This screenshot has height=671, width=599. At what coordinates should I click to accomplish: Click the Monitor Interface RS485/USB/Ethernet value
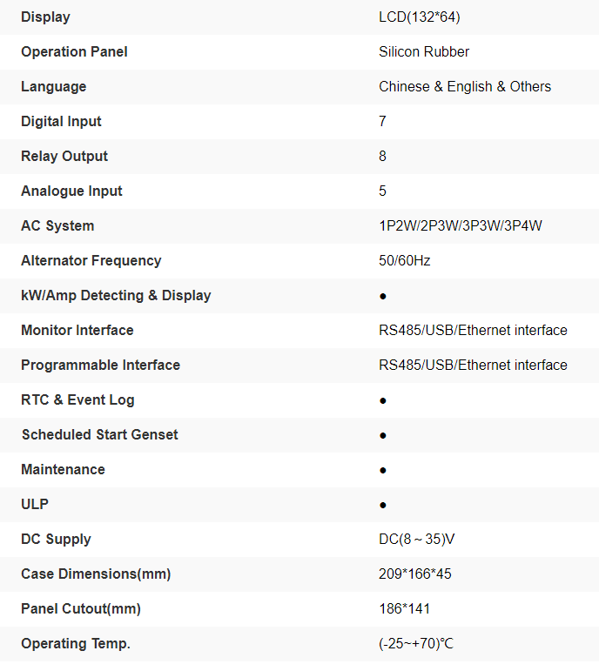tap(473, 330)
